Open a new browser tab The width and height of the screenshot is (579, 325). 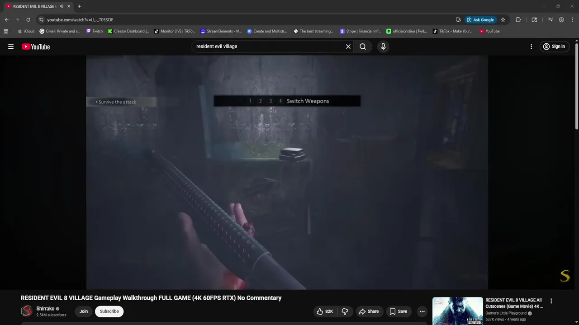(x=80, y=6)
